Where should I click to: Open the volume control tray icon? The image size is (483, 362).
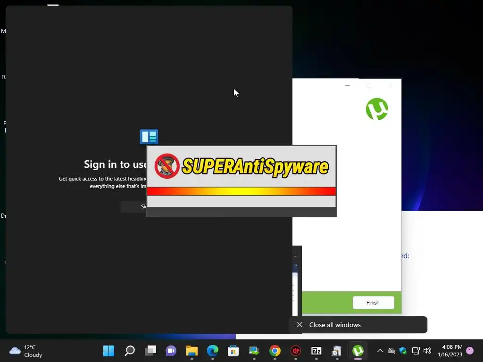(427, 351)
